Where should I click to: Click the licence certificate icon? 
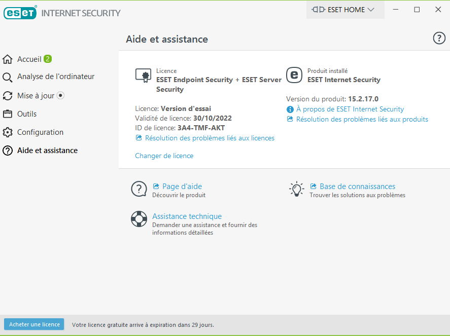143,76
